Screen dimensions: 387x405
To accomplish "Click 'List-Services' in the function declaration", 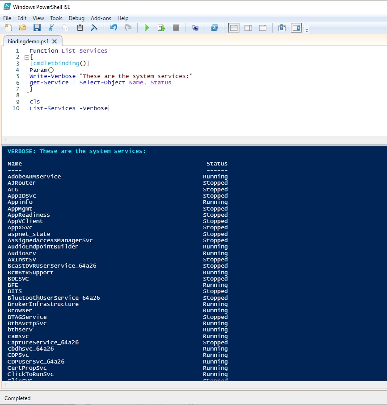I will (84, 51).
